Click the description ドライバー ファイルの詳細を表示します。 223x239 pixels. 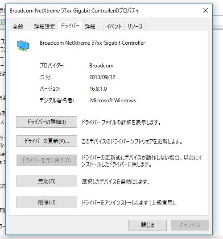[121, 122]
